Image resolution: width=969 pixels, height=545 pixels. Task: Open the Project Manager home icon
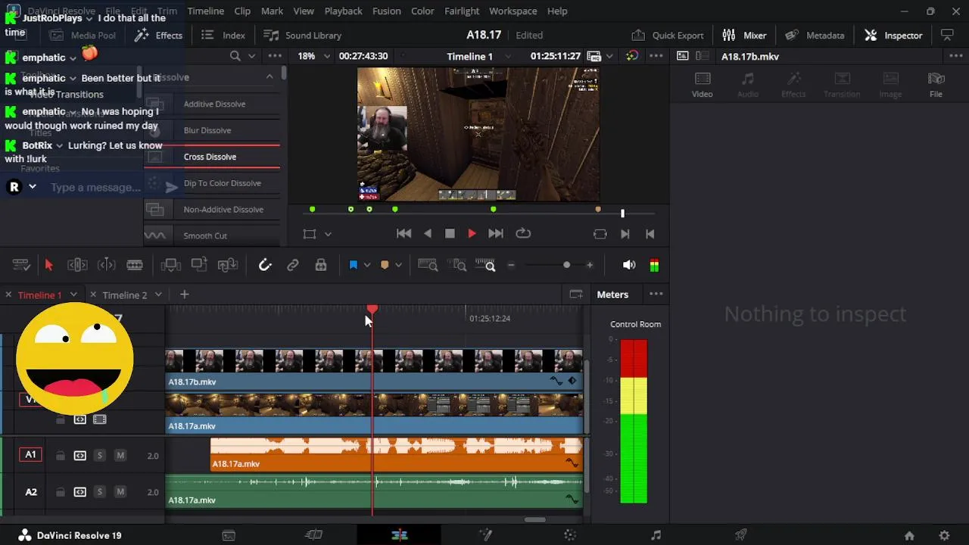[x=909, y=536]
